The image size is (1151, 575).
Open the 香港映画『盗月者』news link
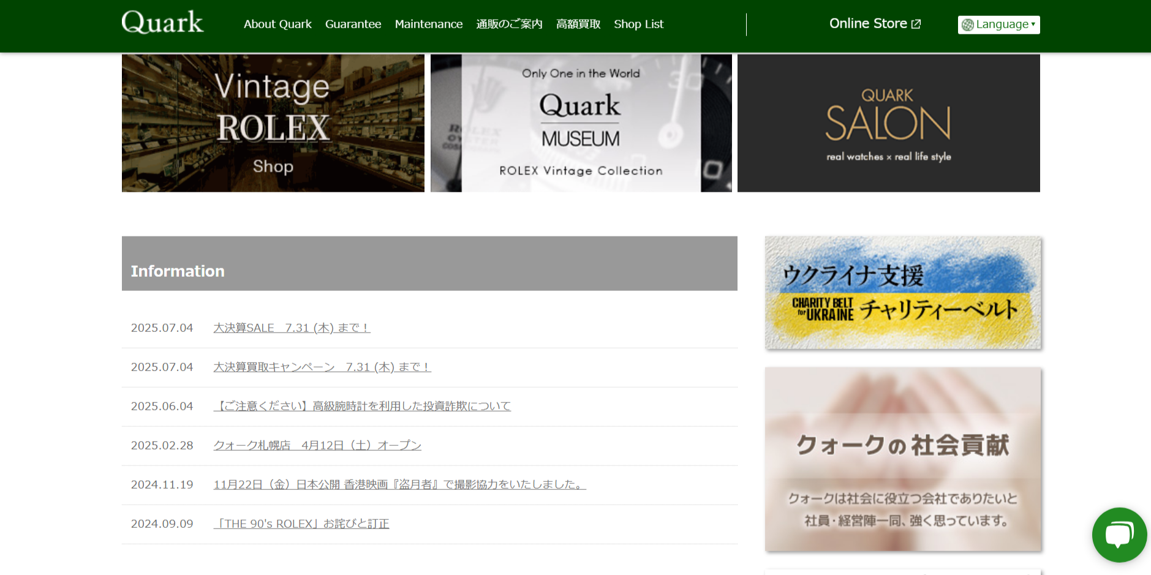399,484
